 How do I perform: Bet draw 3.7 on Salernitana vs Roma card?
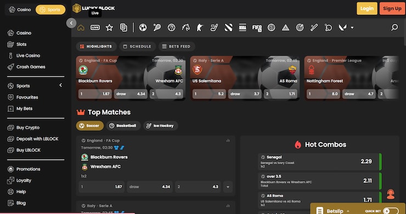[245, 94]
